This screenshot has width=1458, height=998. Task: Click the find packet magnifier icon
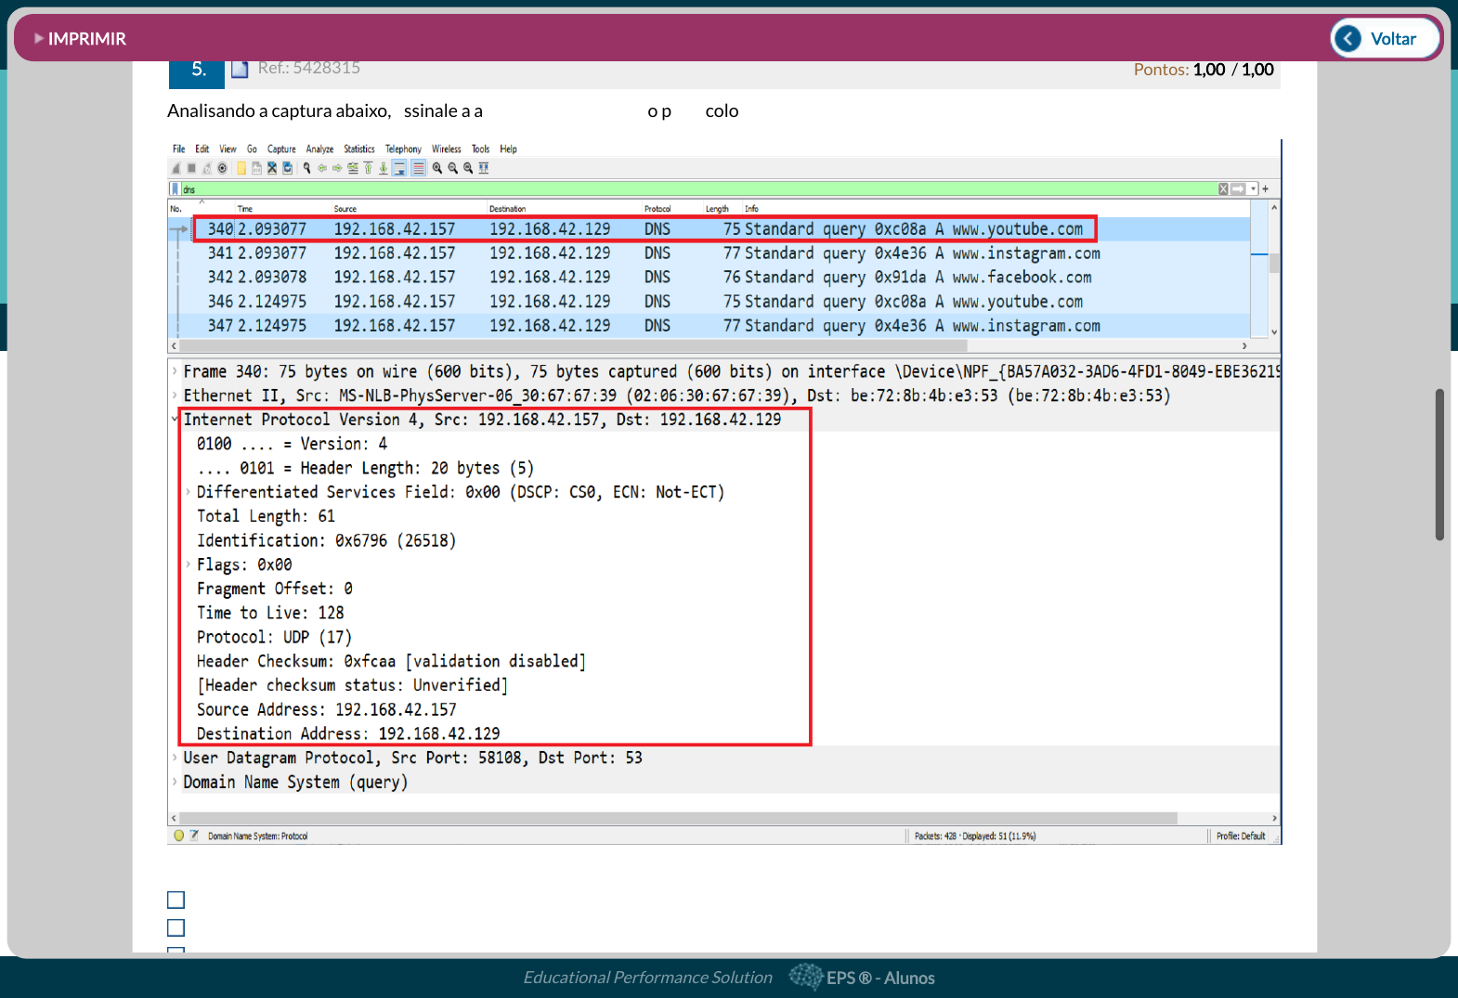(x=306, y=168)
